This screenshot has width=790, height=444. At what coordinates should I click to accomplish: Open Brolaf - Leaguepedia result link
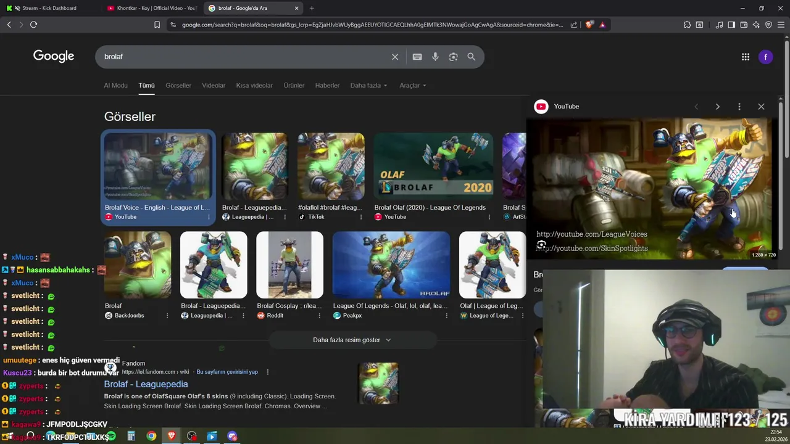point(146,384)
